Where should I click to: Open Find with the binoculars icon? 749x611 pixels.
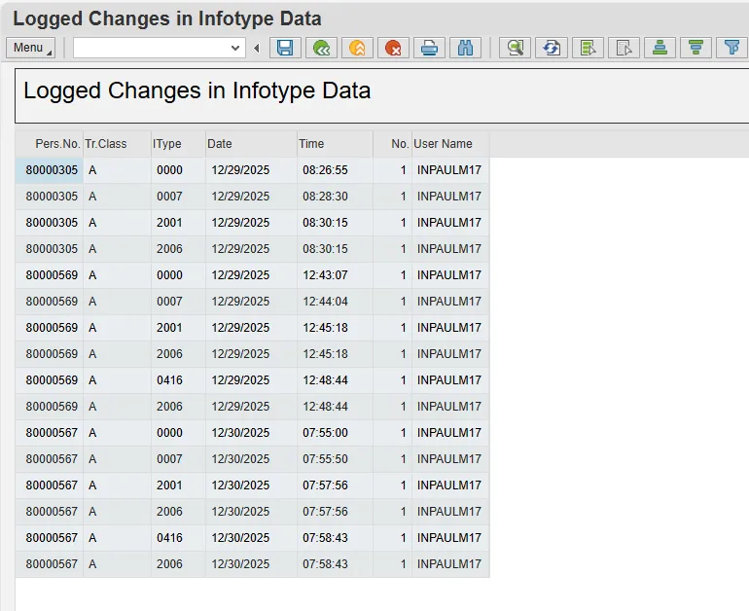point(465,48)
